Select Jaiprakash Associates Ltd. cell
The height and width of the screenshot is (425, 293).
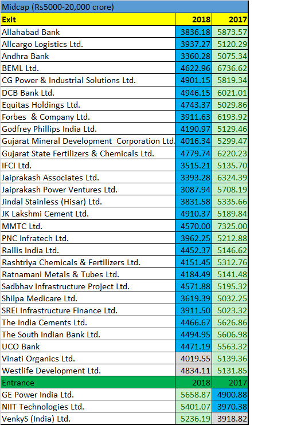[88, 178]
